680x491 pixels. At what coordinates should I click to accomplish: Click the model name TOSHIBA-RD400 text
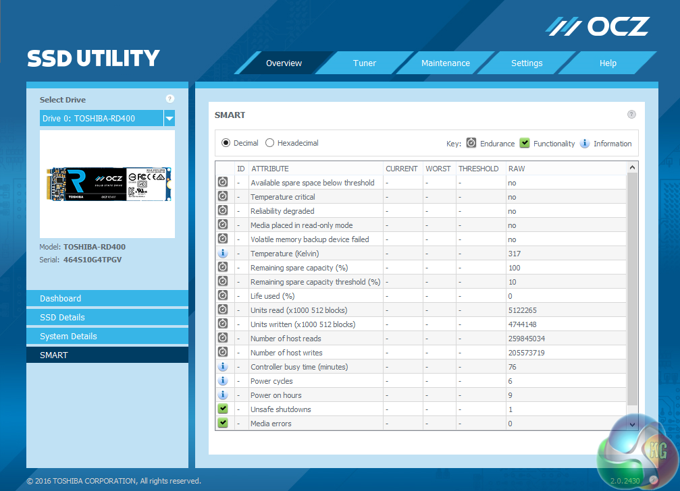pyautogui.click(x=95, y=247)
